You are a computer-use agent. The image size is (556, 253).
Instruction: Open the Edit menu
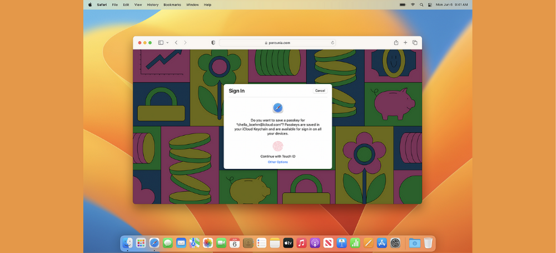[x=126, y=4]
